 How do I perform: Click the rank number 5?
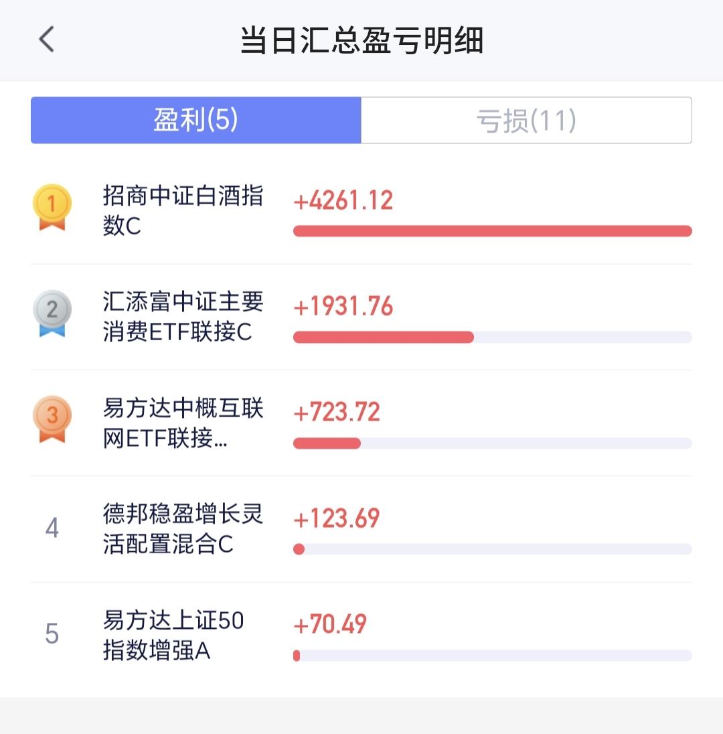click(52, 634)
